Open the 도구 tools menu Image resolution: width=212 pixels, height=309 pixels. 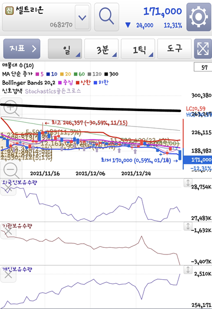click(174, 49)
